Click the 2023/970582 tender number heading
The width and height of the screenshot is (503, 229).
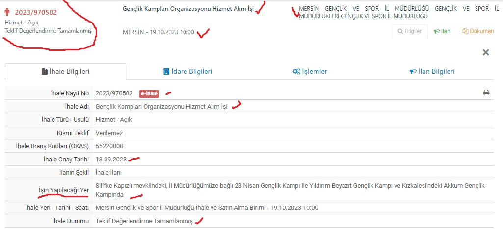[x=36, y=12]
